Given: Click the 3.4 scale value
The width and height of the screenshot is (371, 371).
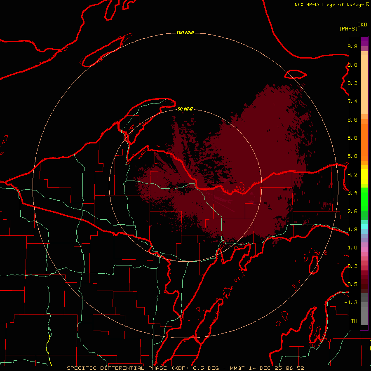Looking at the screenshot, I should point(352,193).
